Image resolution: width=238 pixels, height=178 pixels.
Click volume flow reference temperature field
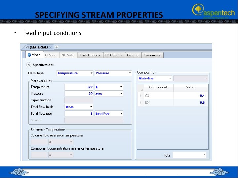click(39, 142)
